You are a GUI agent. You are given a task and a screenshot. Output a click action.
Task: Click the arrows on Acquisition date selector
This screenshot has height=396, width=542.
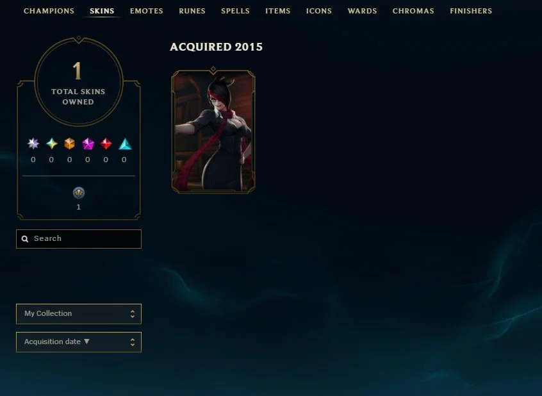(133, 342)
